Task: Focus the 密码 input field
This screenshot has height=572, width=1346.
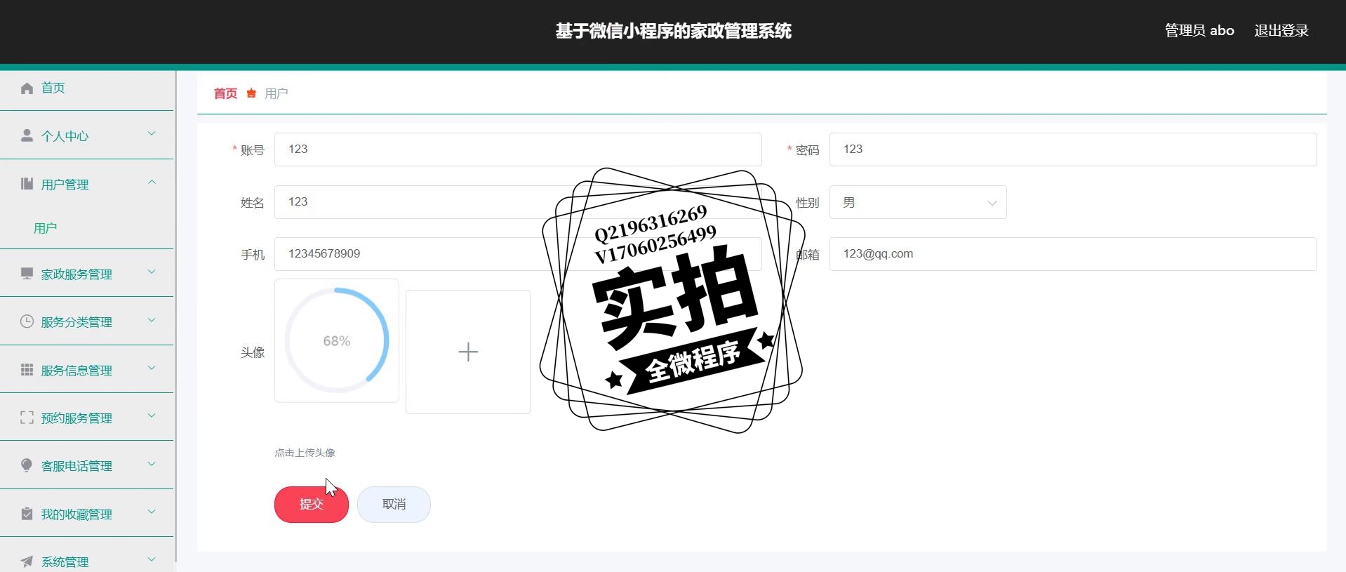Action: coord(1073,149)
